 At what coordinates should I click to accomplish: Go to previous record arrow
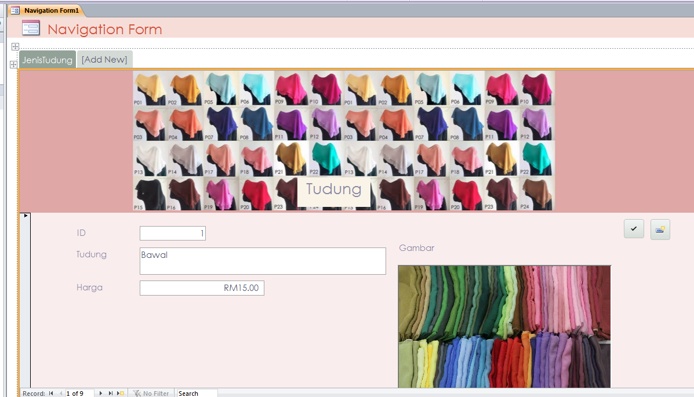[61, 393]
